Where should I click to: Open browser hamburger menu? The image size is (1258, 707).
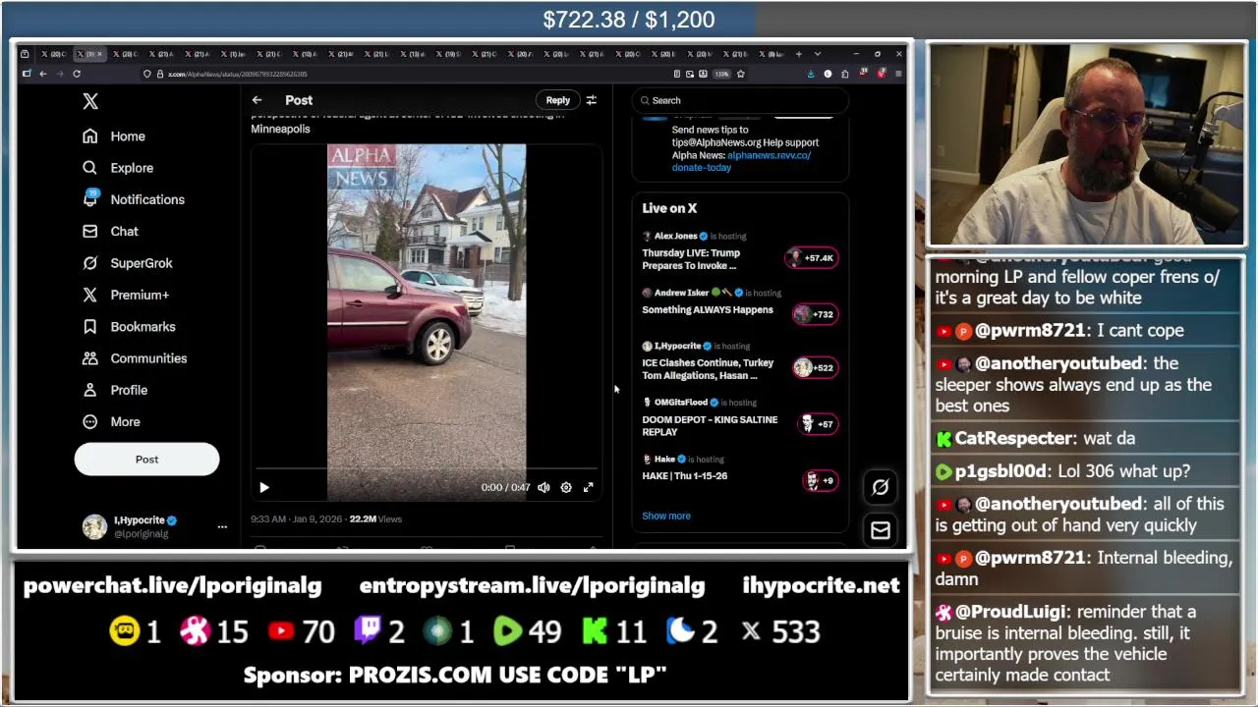[x=897, y=74]
